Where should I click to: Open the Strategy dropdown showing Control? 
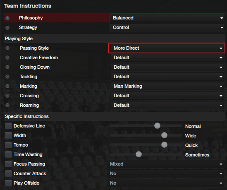[x=167, y=27]
